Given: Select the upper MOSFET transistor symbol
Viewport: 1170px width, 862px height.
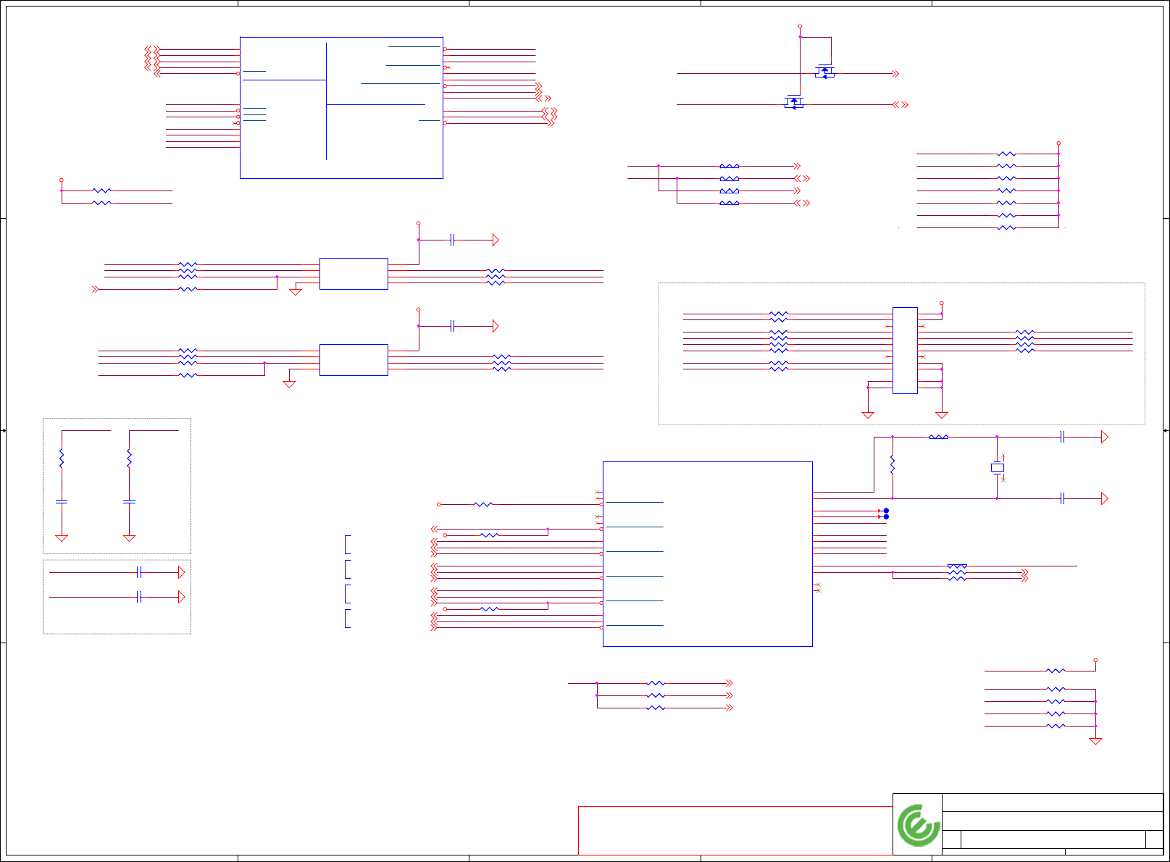Looking at the screenshot, I should pyautogui.click(x=824, y=72).
